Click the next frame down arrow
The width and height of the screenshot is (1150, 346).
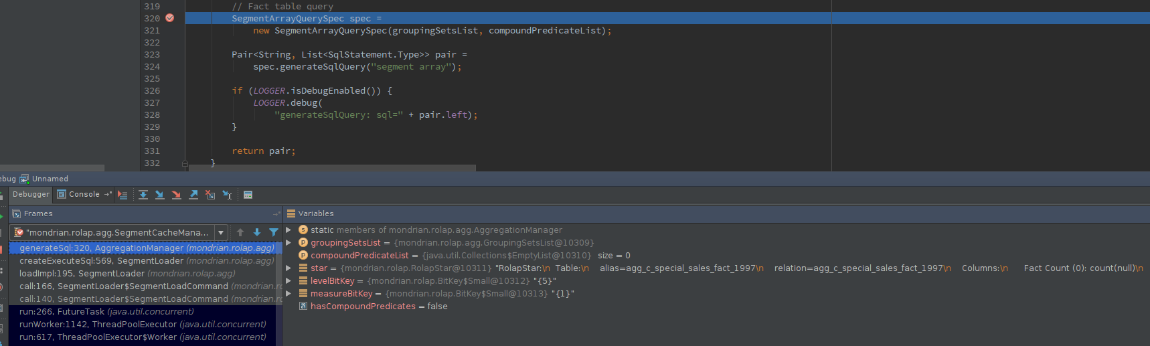pos(257,232)
